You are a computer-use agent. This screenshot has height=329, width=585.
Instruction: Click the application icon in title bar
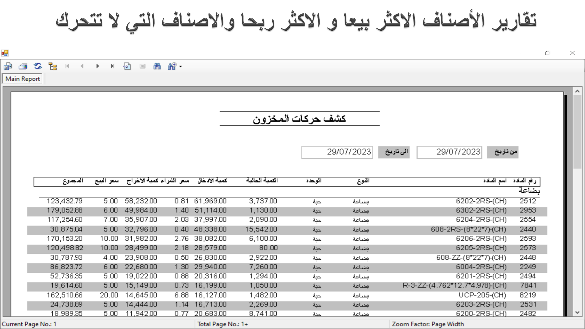coord(5,53)
